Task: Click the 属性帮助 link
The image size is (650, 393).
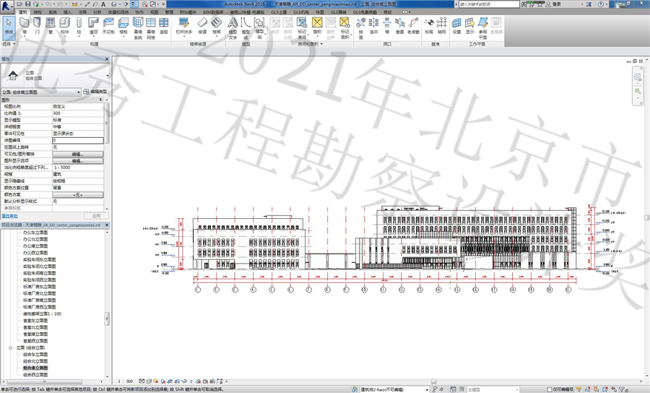Action: tap(9, 216)
